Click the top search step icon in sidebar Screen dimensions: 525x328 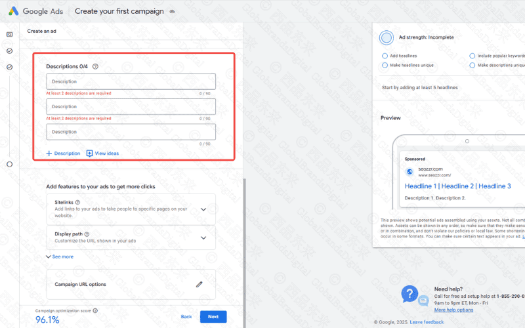[9, 34]
